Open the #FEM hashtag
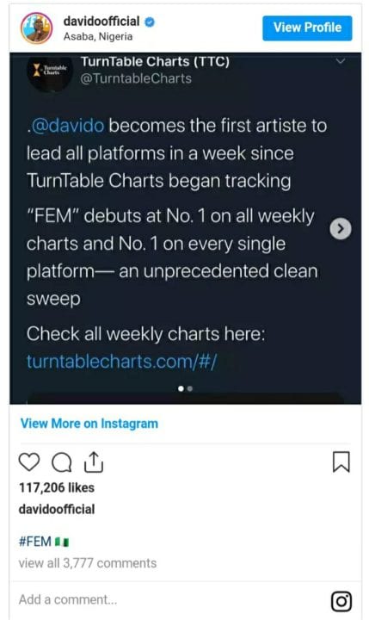Viewport: 369px width, 620px height. (x=35, y=541)
